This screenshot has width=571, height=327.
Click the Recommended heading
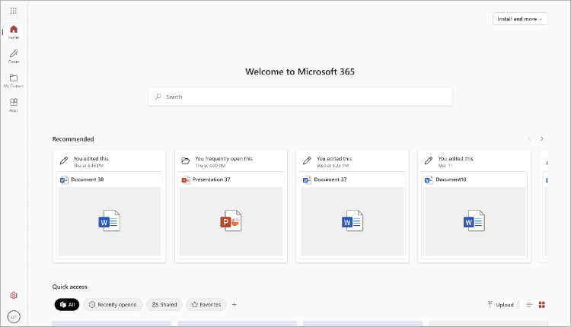click(73, 139)
